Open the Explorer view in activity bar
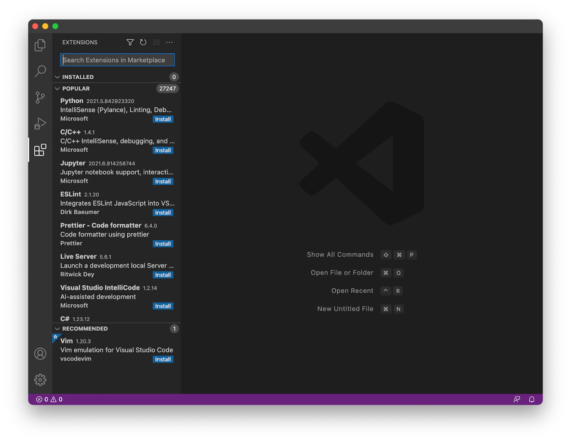Screen dimensions: 571x442 click(40, 45)
